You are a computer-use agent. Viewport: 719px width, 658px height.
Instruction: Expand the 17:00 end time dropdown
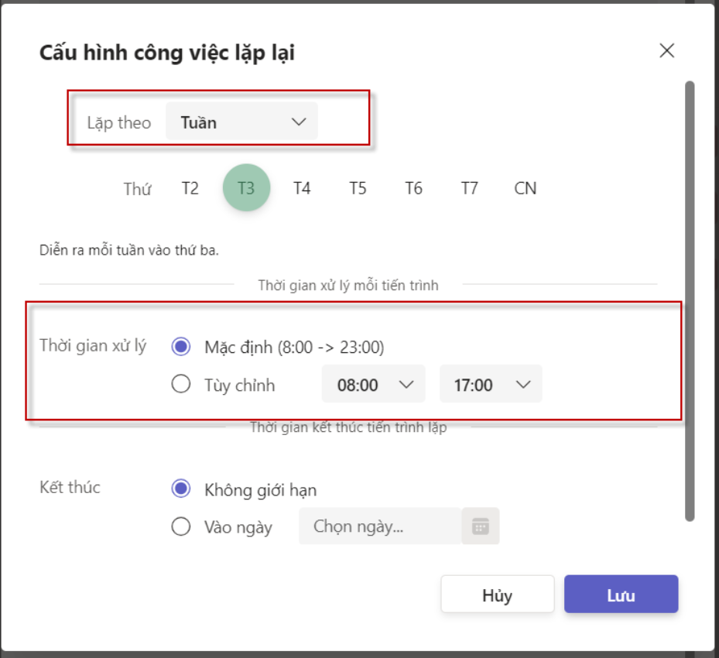click(x=491, y=384)
